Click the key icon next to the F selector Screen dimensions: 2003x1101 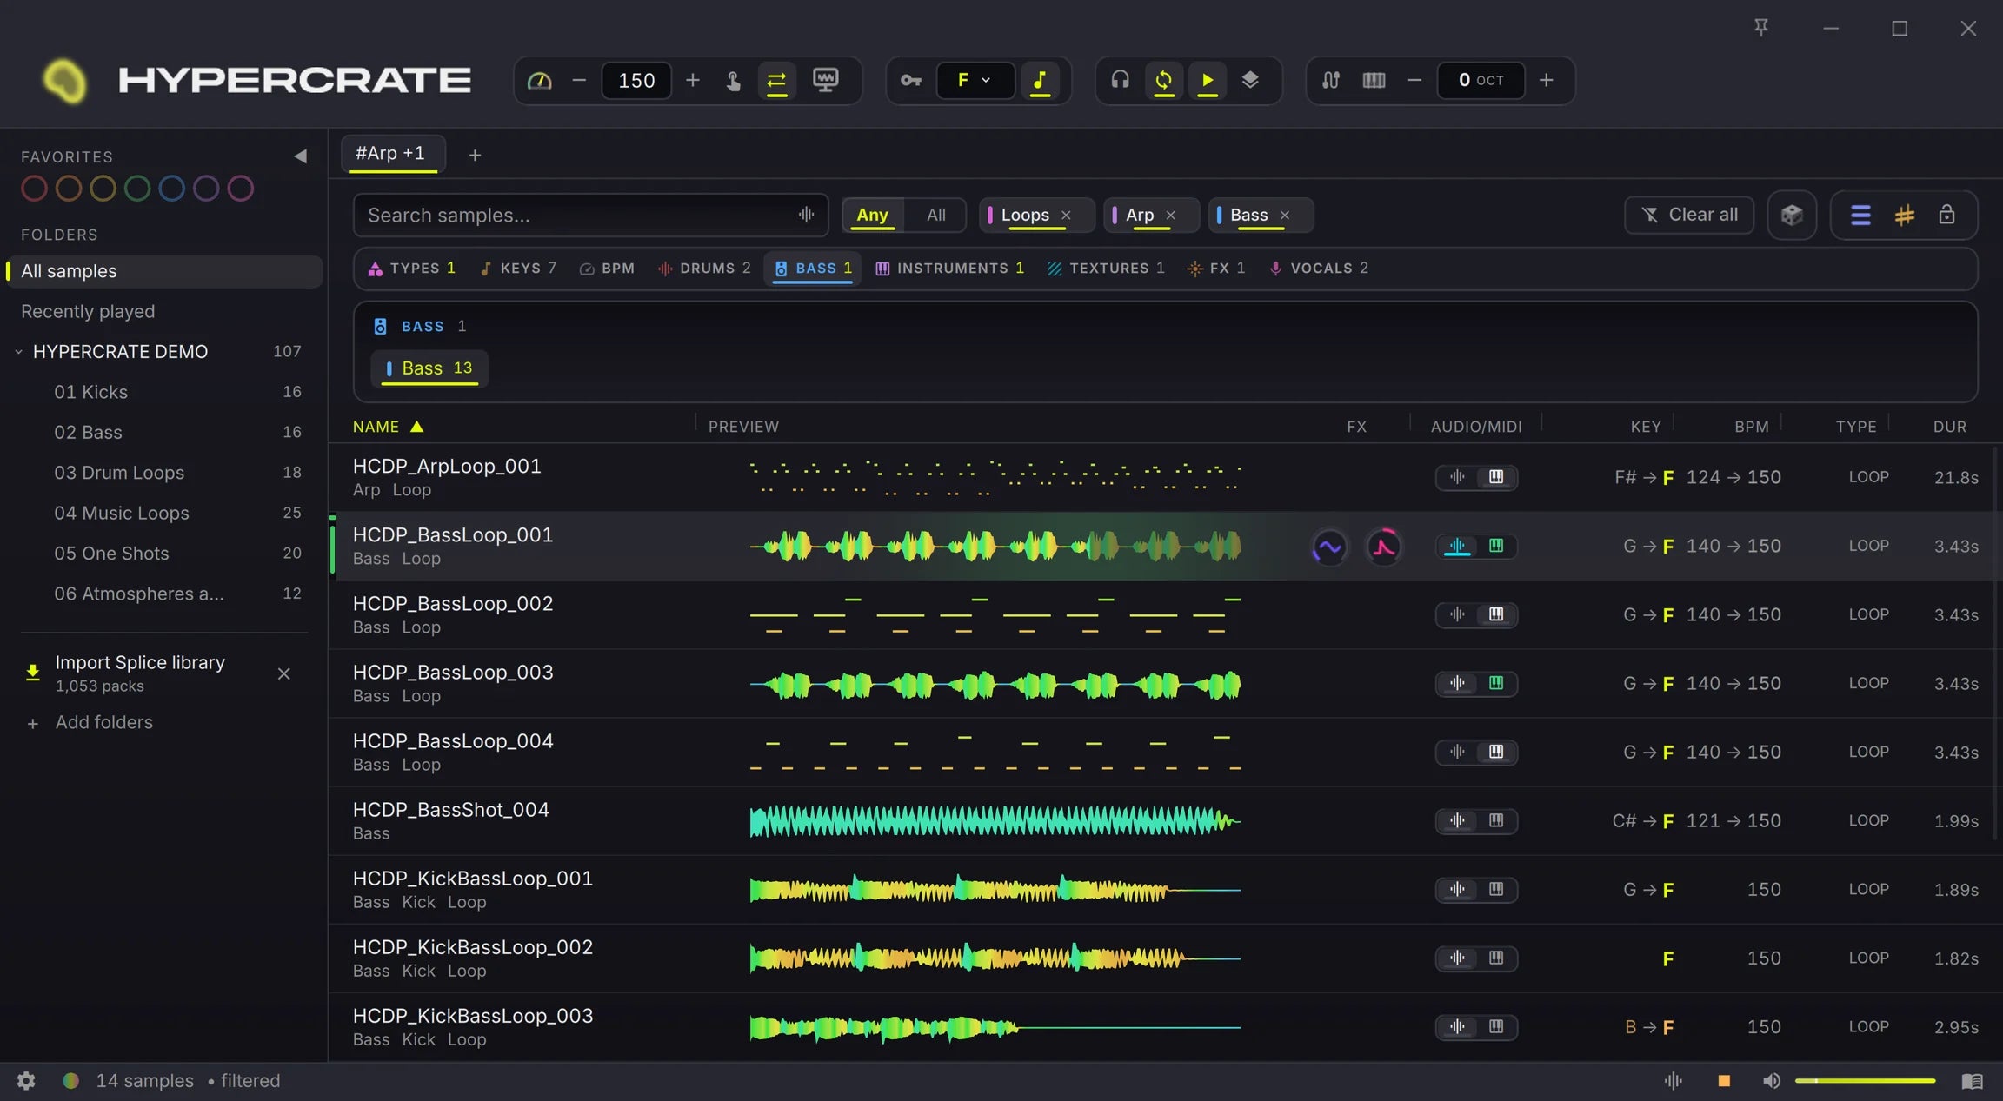click(910, 81)
